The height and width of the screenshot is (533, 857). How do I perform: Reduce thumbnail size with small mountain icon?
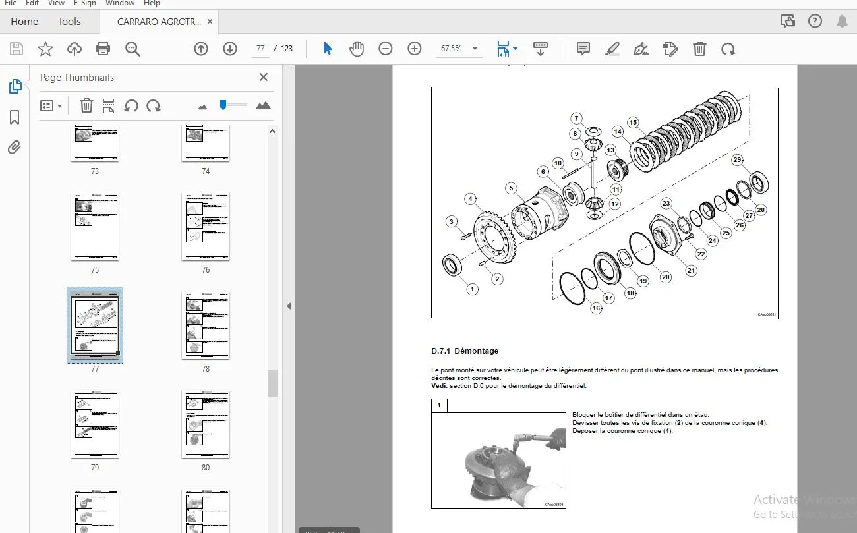pos(203,106)
